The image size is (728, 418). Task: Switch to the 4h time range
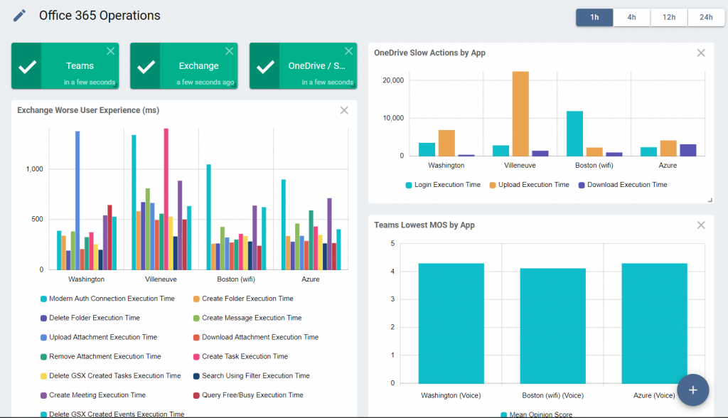click(631, 17)
